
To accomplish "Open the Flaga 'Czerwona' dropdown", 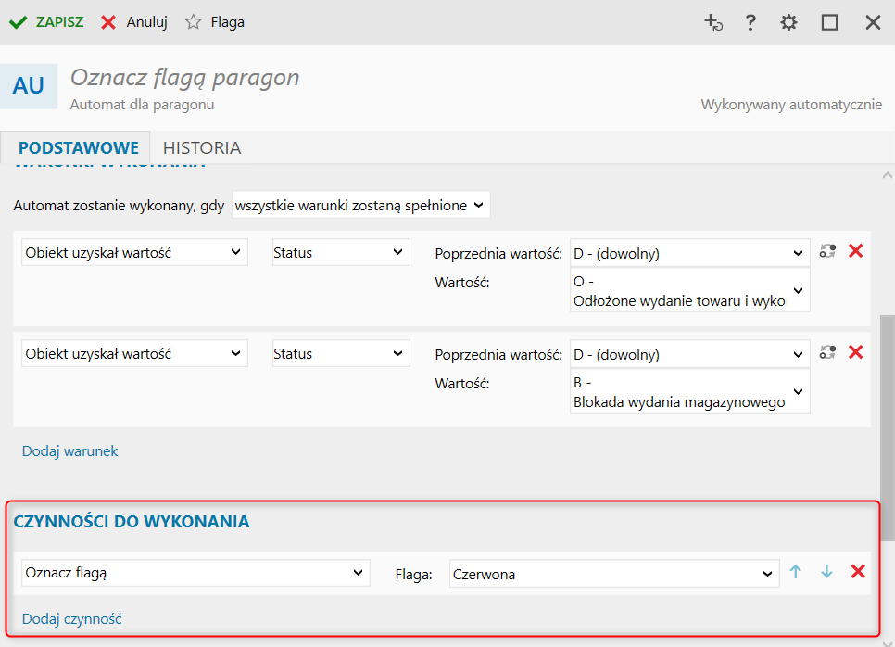I will (614, 574).
